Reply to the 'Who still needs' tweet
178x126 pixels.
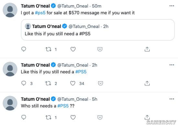[x=24, y=117]
